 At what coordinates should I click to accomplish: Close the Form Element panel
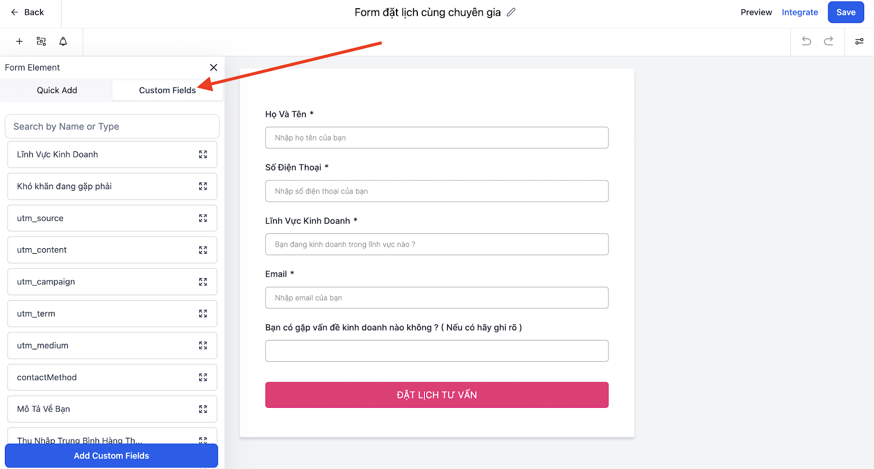pyautogui.click(x=214, y=67)
